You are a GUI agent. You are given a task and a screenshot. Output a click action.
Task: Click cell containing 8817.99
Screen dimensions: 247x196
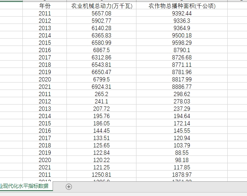point(182,79)
